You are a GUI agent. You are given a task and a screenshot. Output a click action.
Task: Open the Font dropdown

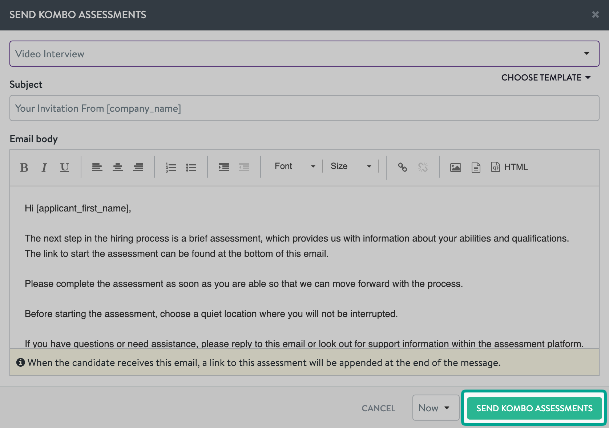[x=295, y=166]
